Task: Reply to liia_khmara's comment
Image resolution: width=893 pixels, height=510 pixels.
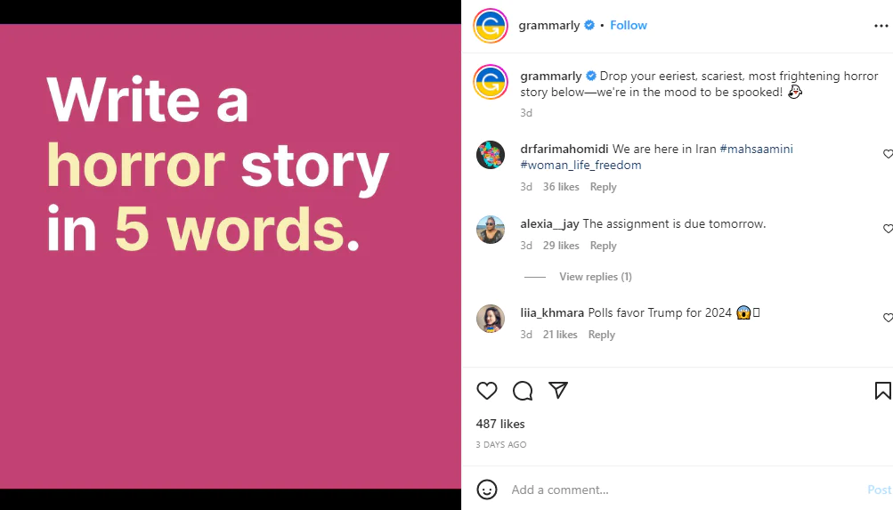Action: pos(602,335)
